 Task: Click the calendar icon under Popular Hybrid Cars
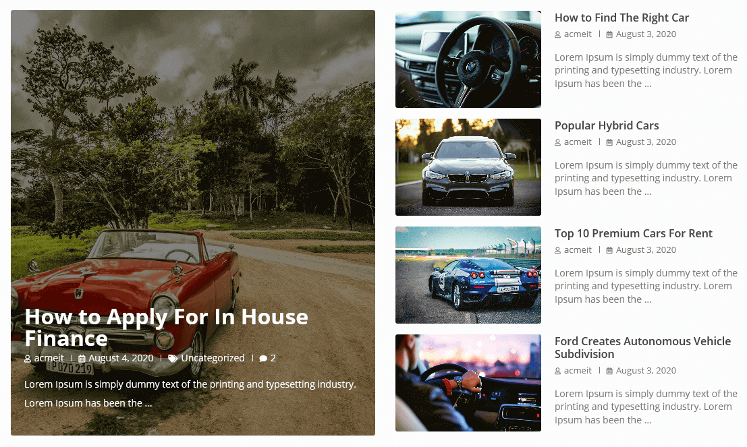pos(609,142)
